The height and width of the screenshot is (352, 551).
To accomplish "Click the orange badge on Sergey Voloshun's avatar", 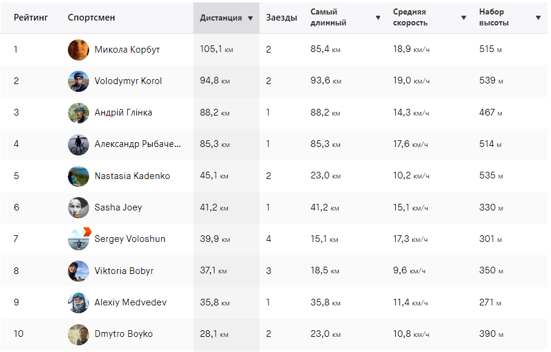I will click(x=87, y=232).
